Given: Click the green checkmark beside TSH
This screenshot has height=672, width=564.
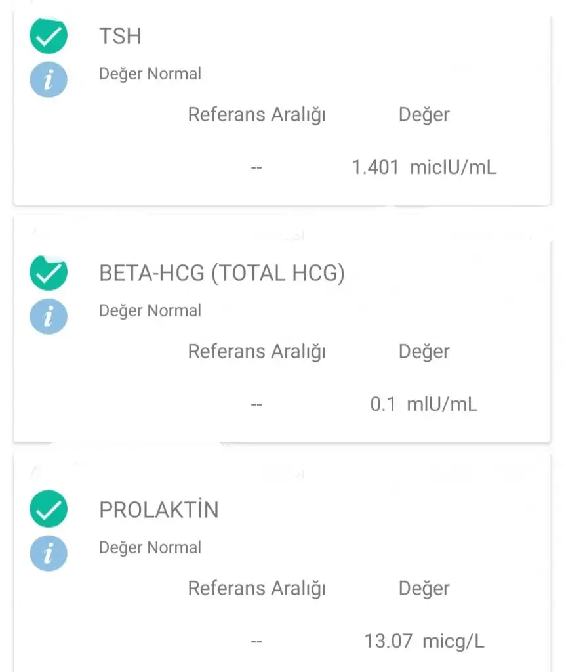Looking at the screenshot, I should (49, 36).
